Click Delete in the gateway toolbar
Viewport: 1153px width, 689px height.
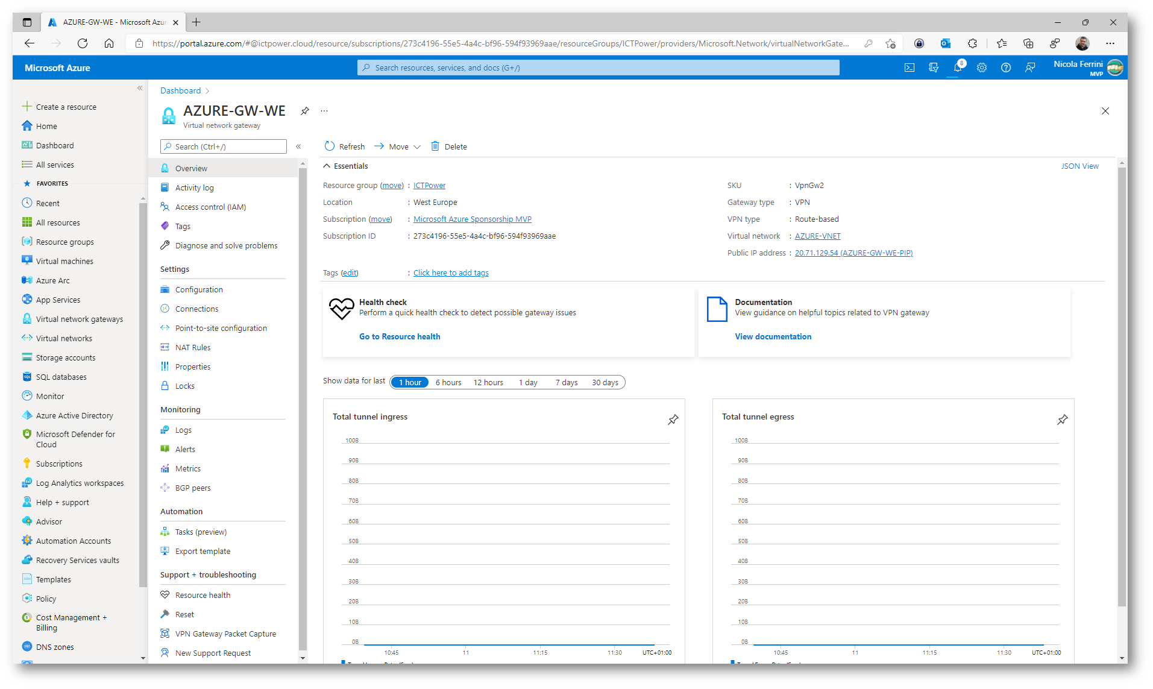449,146
